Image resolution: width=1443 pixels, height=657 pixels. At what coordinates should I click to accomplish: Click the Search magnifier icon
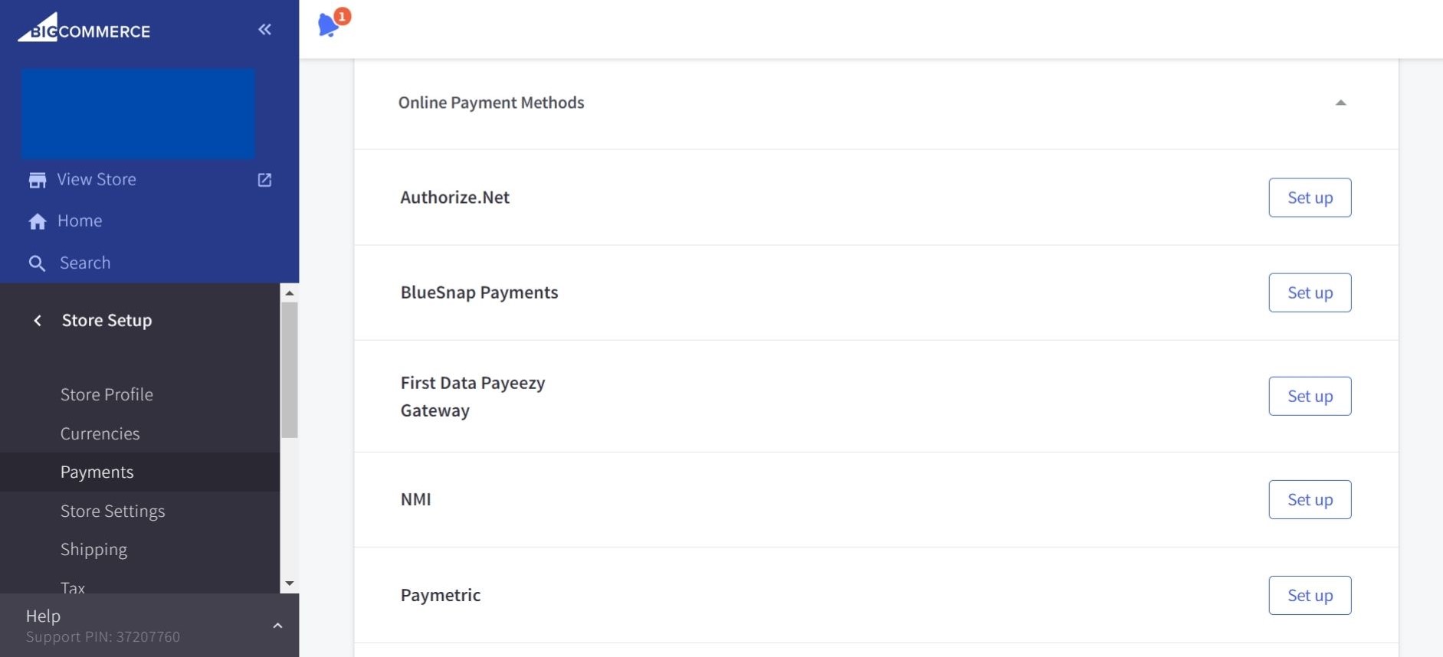click(37, 263)
